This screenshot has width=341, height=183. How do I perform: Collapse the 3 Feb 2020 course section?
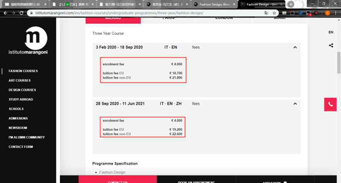coord(295,47)
